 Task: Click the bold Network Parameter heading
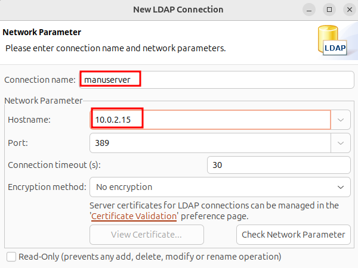(x=42, y=32)
